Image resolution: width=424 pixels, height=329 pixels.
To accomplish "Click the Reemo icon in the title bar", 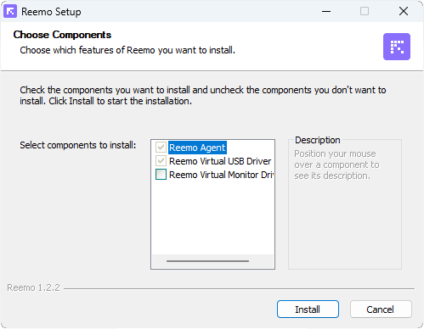I will 10,11.
